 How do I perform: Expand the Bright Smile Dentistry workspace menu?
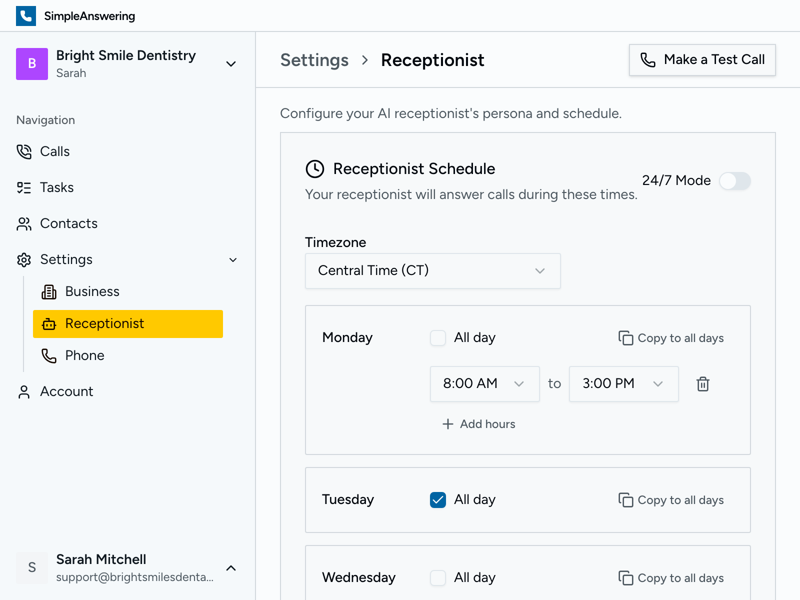[231, 64]
